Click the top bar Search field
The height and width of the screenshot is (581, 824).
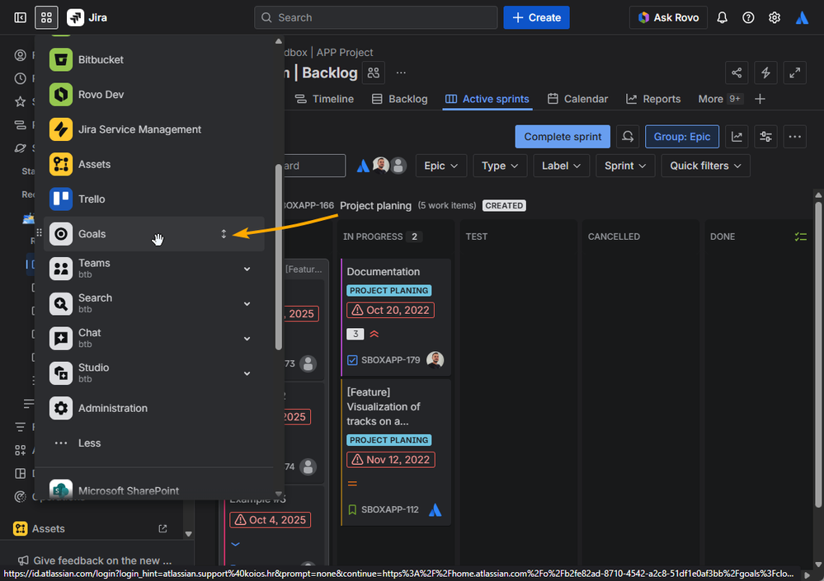(376, 18)
